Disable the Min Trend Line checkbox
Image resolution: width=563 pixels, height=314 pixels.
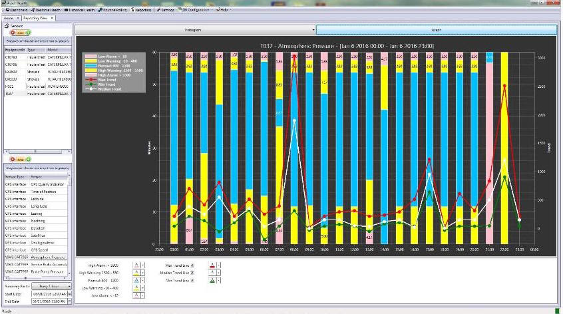click(x=193, y=280)
